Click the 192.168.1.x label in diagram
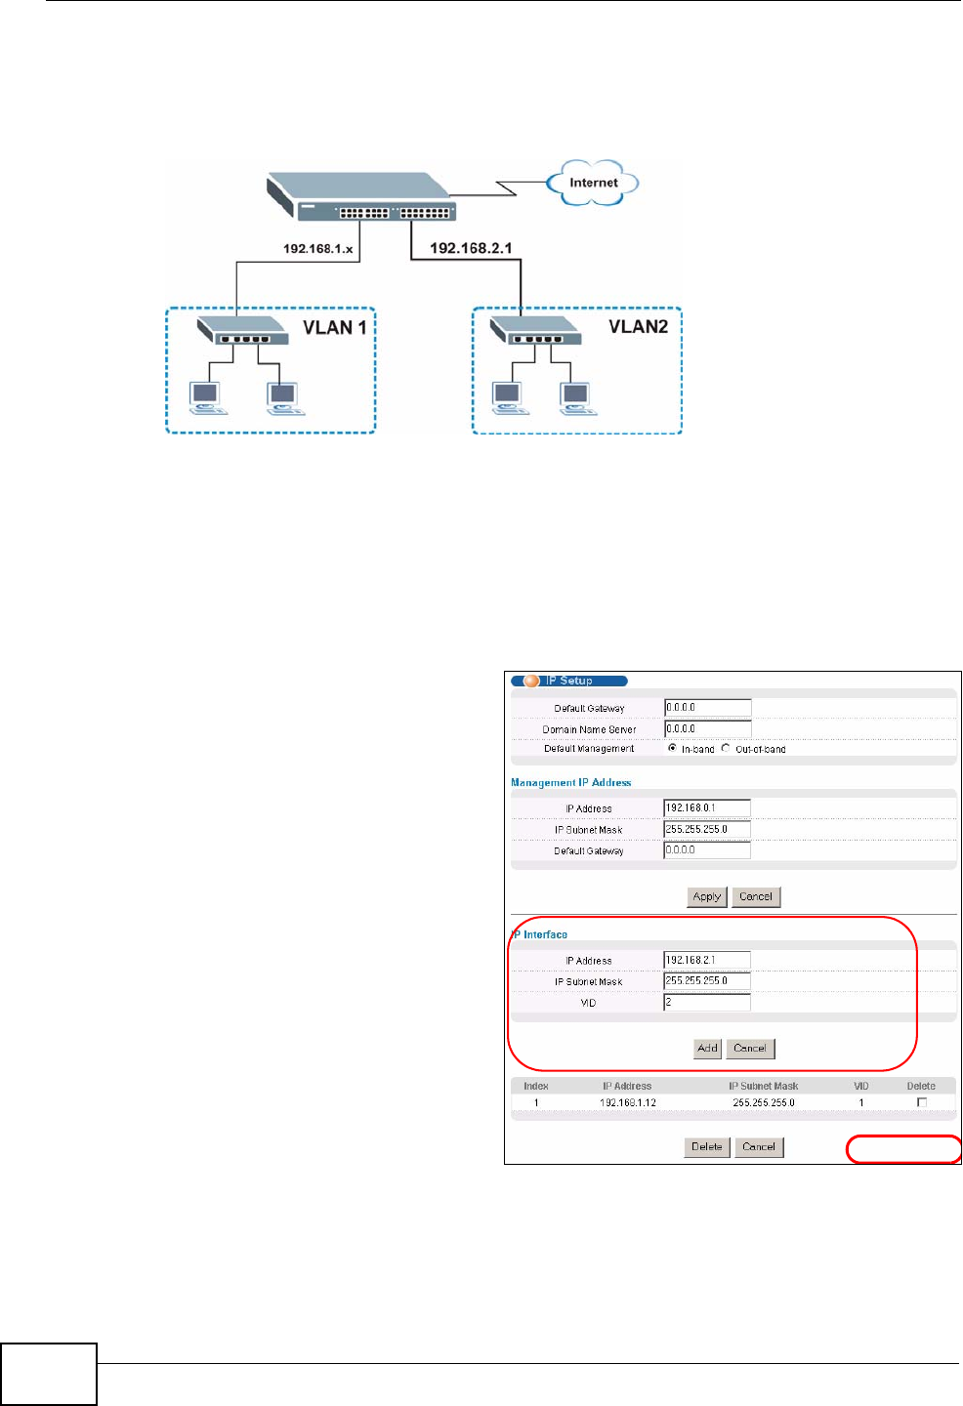 tap(317, 249)
